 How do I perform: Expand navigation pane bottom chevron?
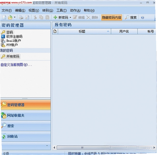tap(47, 146)
